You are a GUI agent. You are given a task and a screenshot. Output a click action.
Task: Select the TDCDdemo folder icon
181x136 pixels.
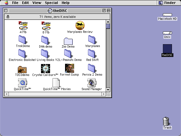tap(22, 69)
